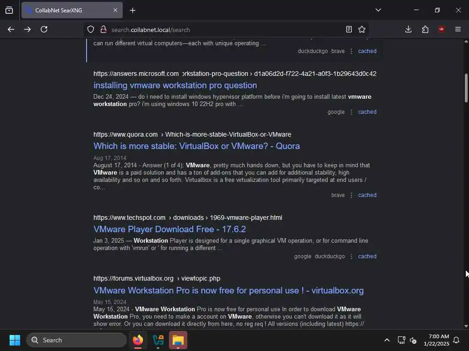Open more options for Microsoft answers result

tap(351, 112)
